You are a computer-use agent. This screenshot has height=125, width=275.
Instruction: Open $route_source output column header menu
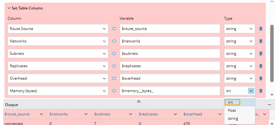[x=41, y=114]
